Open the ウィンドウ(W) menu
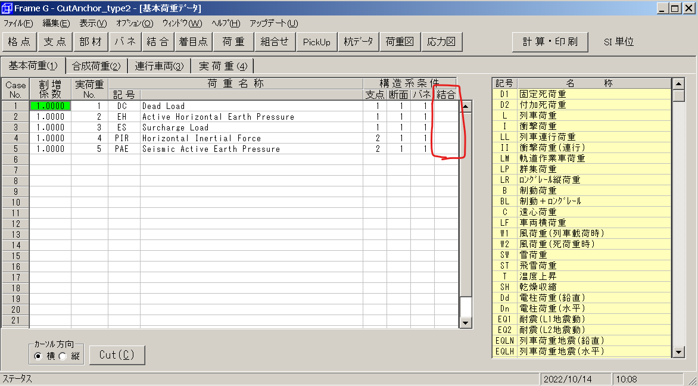Image resolution: width=698 pixels, height=386 pixels. (x=182, y=24)
